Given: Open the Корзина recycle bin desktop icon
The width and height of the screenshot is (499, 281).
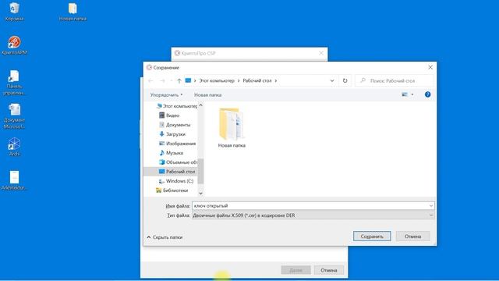Looking at the screenshot, I should 14,12.
